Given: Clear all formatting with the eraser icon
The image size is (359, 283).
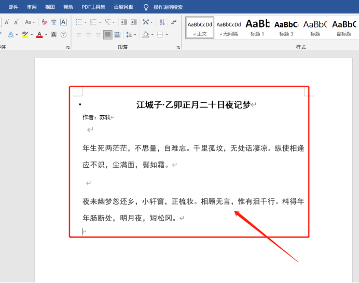Looking at the screenshot, I should tap(45, 22).
